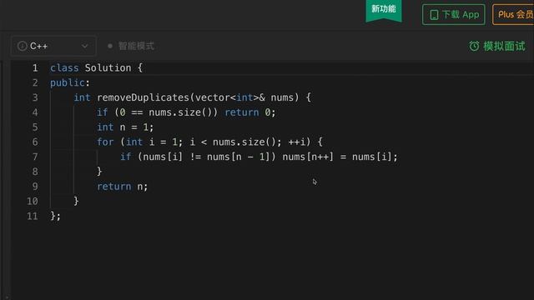Click the alarm clock icon beside 模拟面试

click(x=474, y=46)
